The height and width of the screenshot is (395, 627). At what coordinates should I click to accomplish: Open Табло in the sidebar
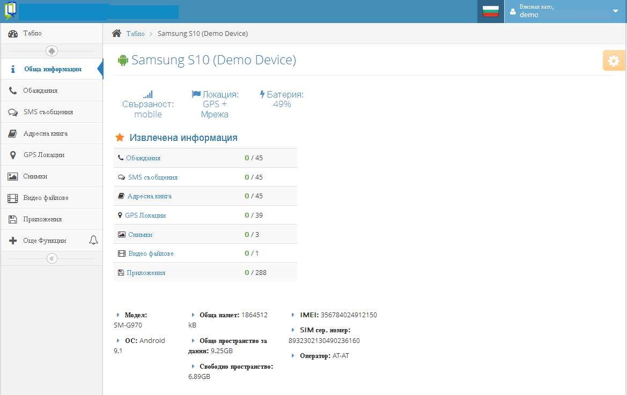(51, 34)
